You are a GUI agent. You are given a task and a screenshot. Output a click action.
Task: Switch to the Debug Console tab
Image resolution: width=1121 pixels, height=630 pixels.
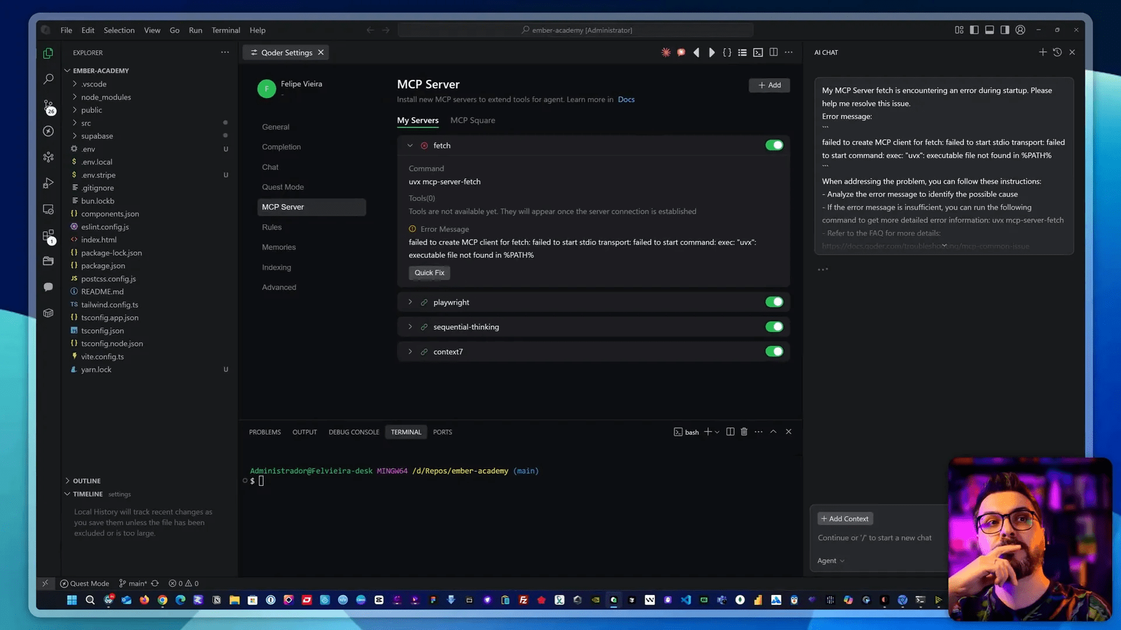(354, 432)
